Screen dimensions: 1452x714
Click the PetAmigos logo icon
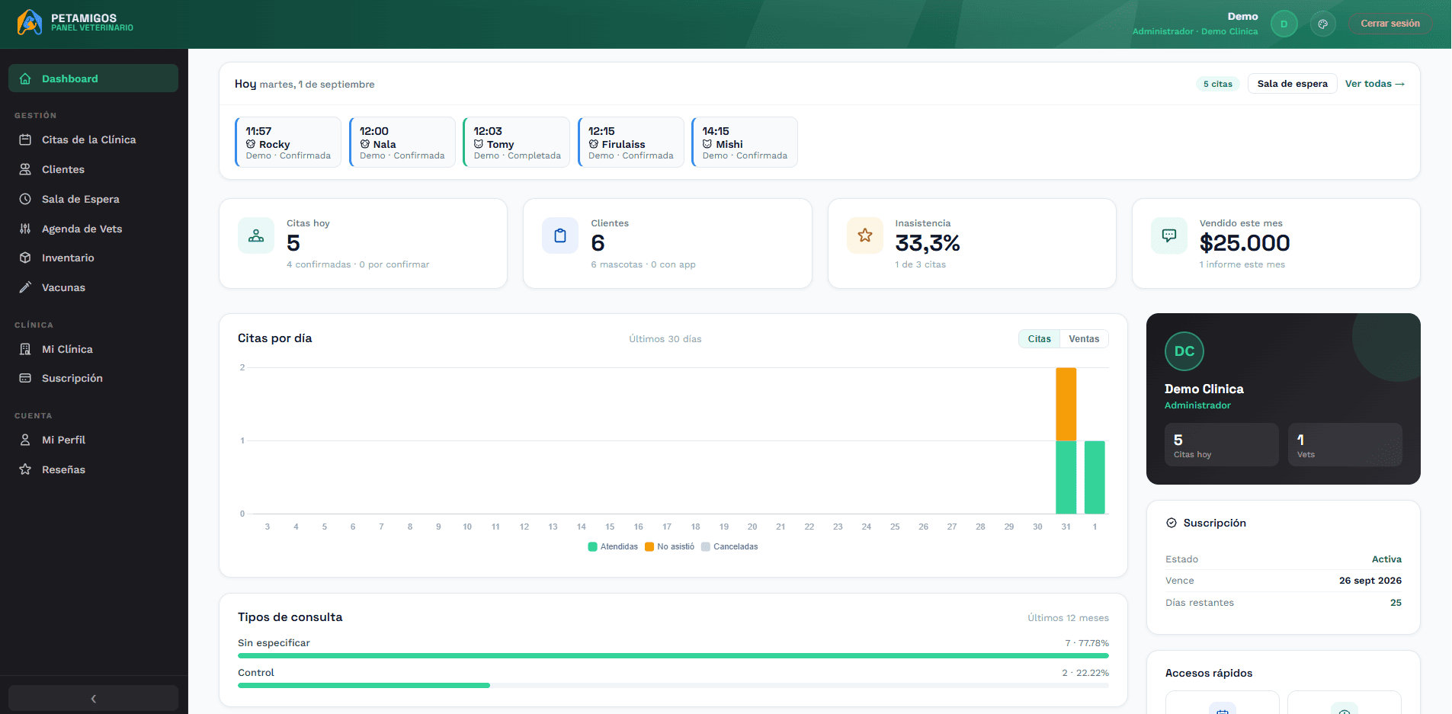point(30,22)
